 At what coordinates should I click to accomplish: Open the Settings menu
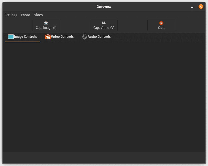[x=11, y=15]
